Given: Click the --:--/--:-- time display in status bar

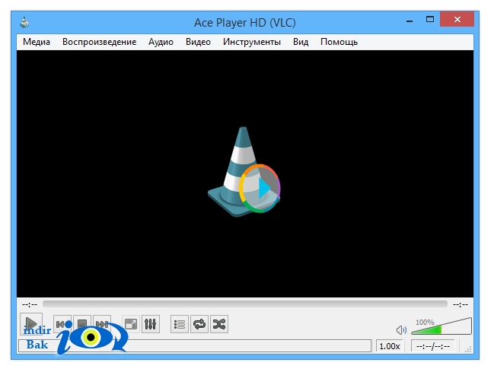Looking at the screenshot, I should click(x=433, y=346).
